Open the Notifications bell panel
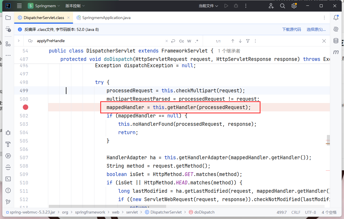 pos(336,18)
